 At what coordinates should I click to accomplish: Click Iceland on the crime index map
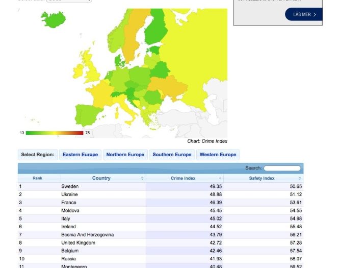click(54, 20)
